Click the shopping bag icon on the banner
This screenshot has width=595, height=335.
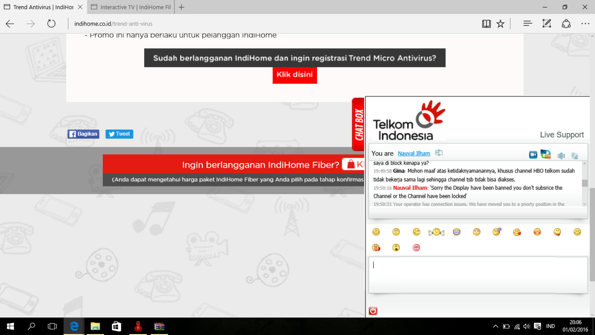click(x=350, y=164)
